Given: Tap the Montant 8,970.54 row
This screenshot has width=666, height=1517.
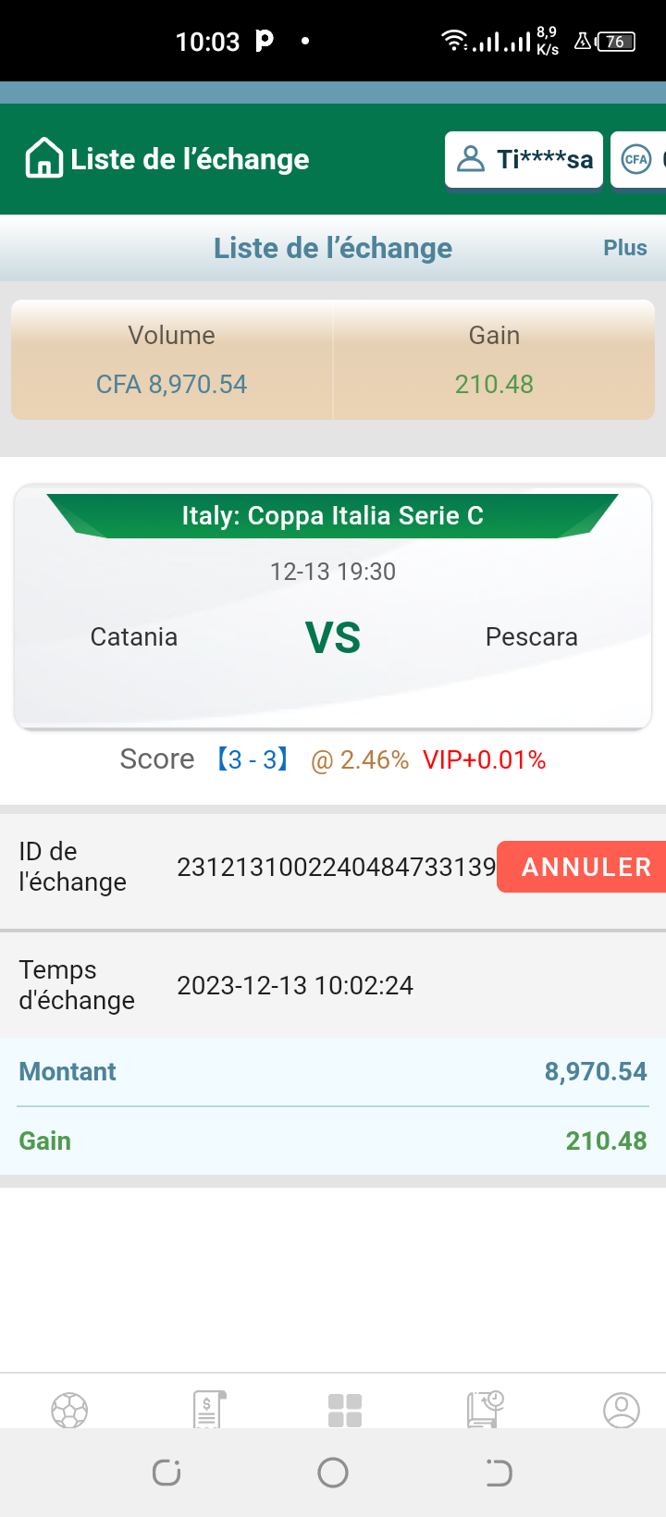Looking at the screenshot, I should coord(333,1071).
